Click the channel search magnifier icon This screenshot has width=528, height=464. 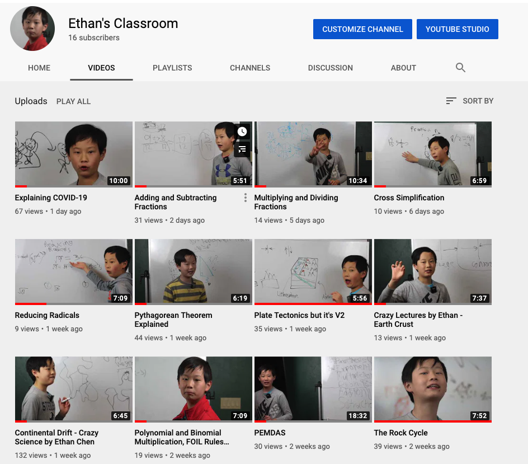[x=460, y=68]
